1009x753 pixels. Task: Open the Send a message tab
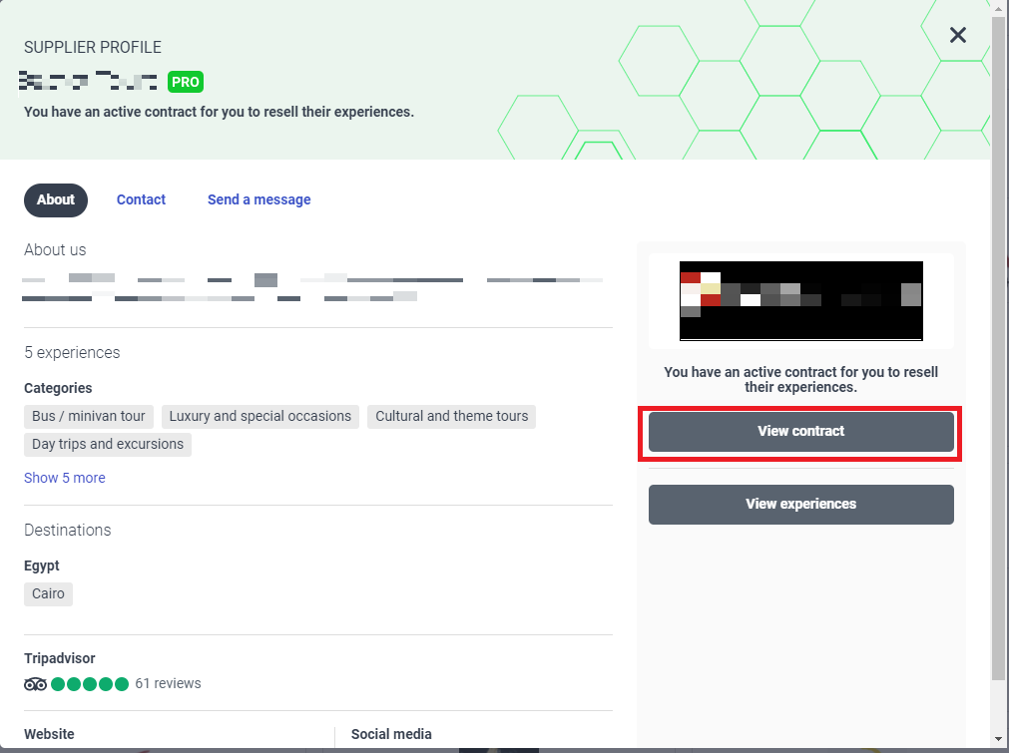258,199
